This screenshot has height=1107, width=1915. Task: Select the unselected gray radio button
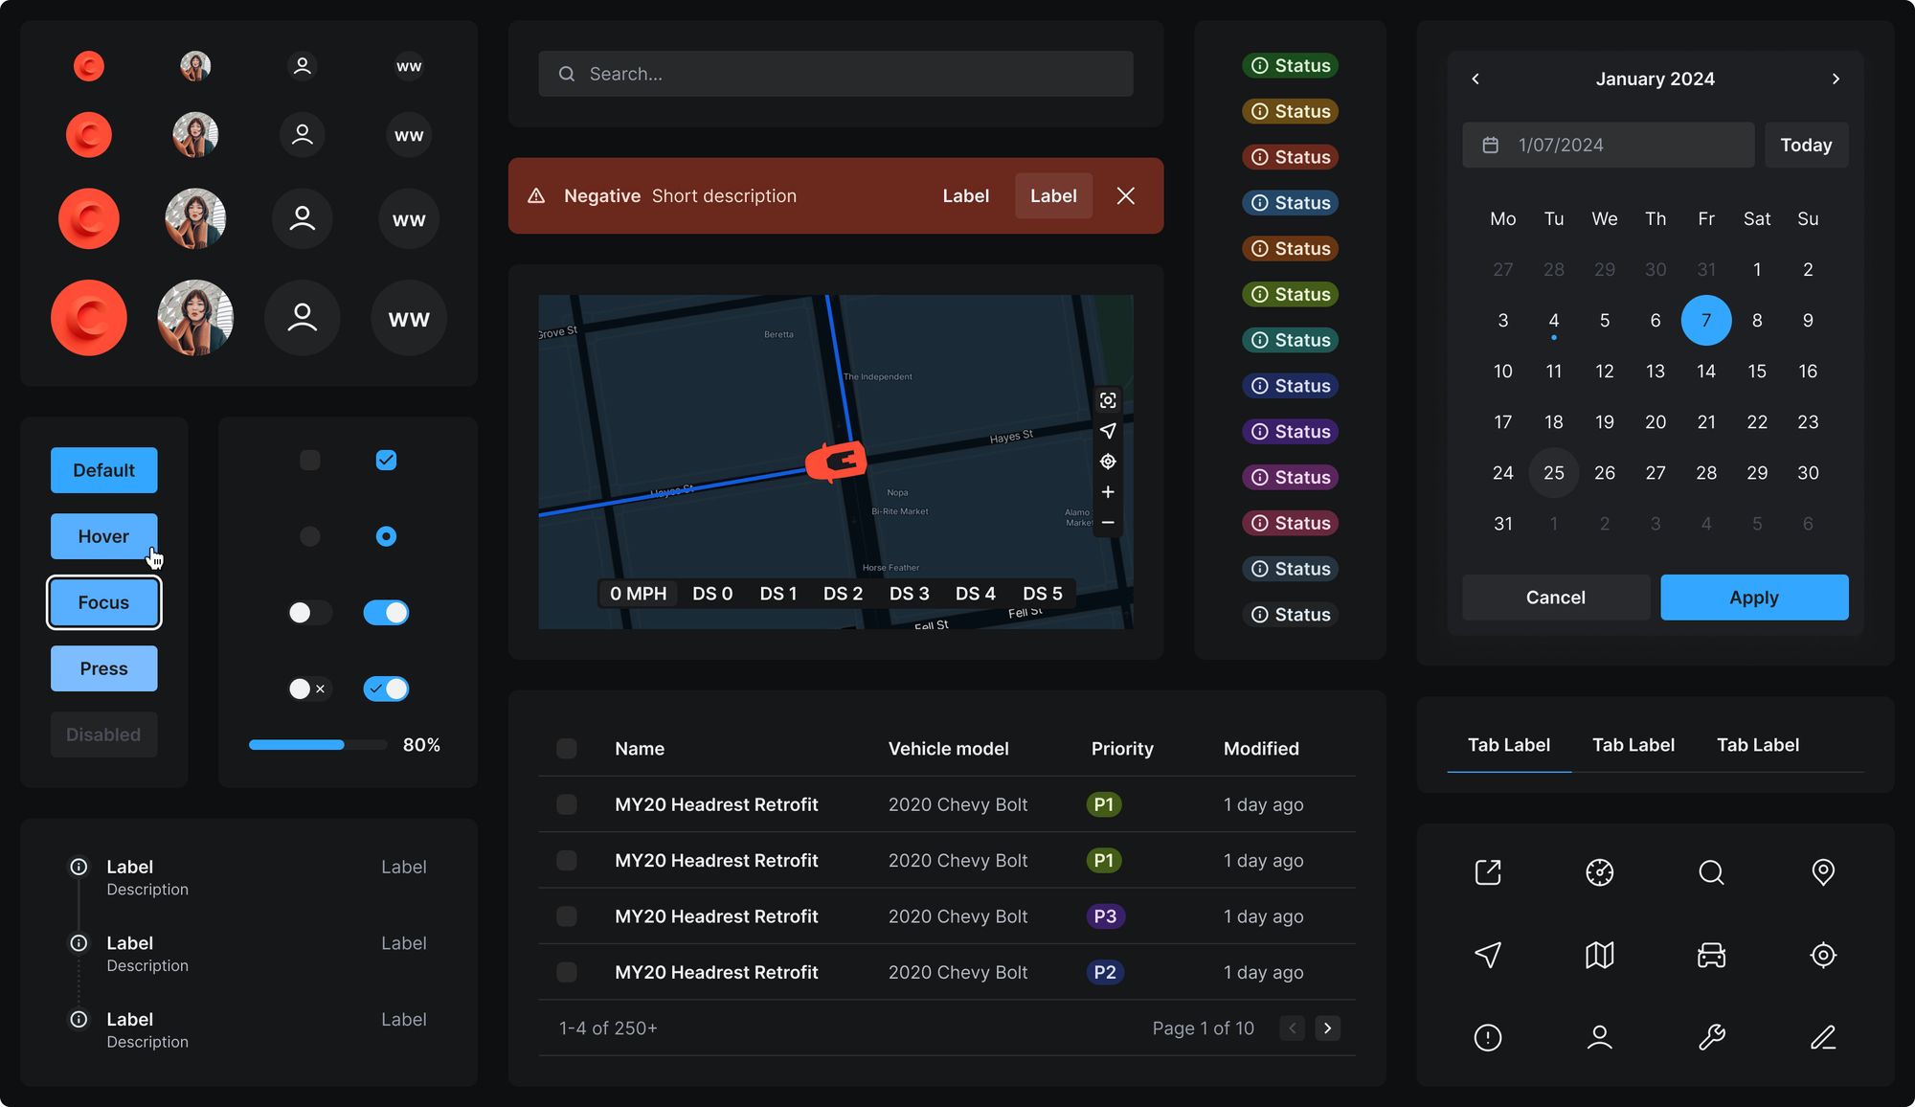click(x=310, y=536)
